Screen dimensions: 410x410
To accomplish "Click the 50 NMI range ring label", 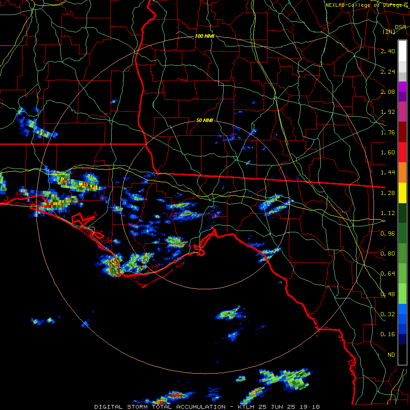I will tap(205, 121).
